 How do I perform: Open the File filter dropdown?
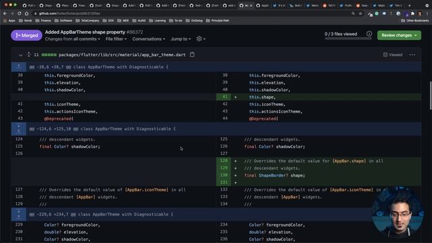pyautogui.click(x=116, y=39)
